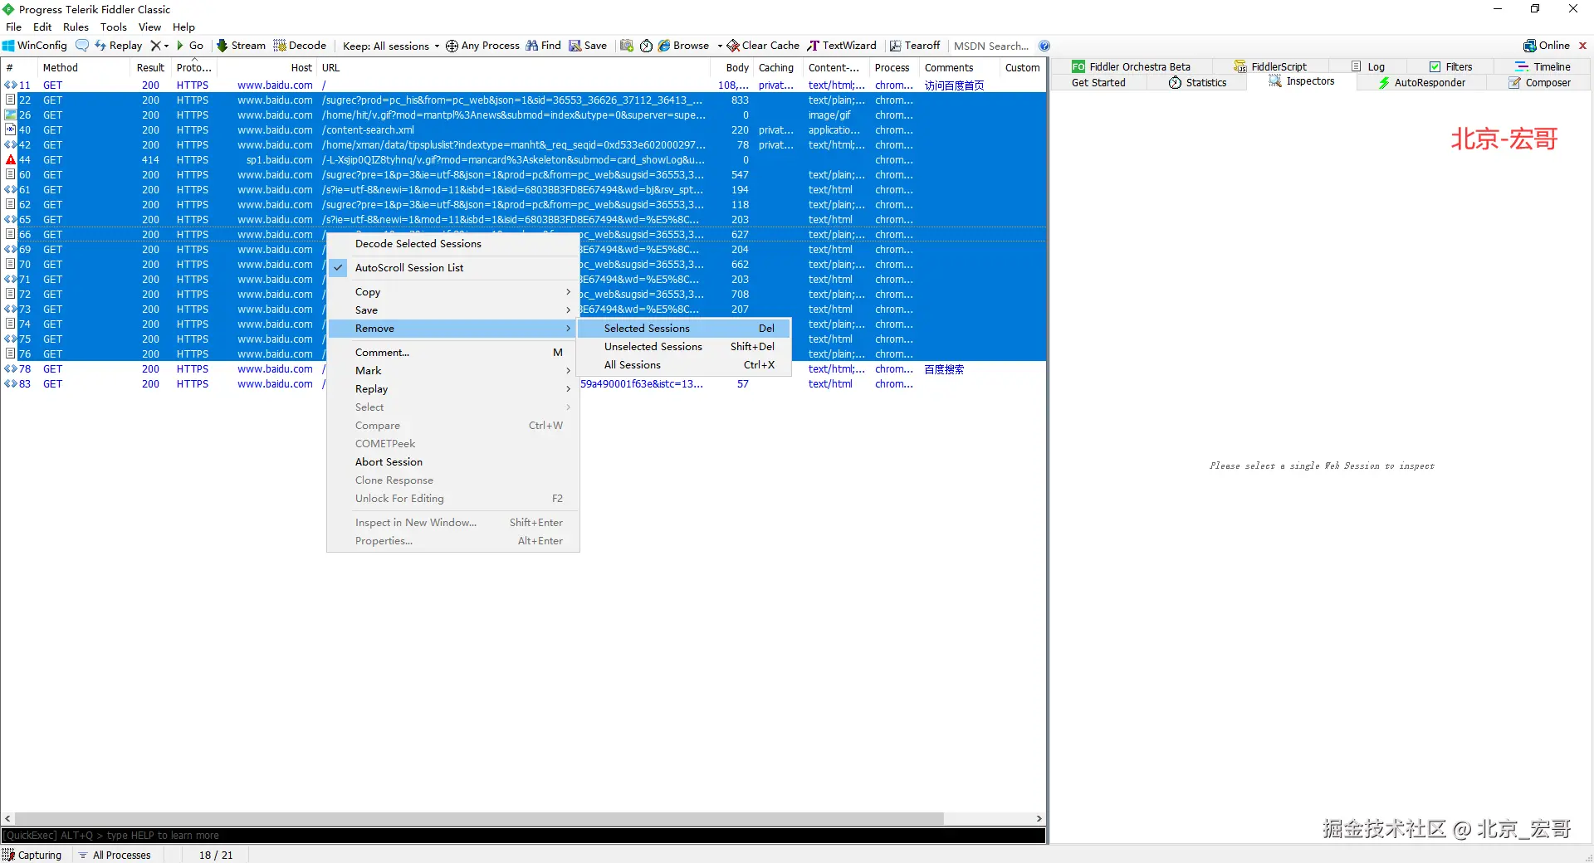Toggle Stream mode in toolbar

pyautogui.click(x=241, y=46)
